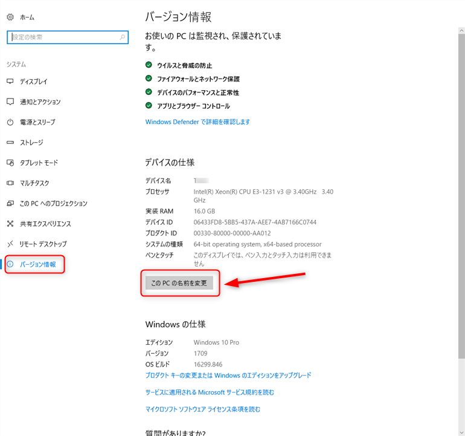
Task: Click the エディション value Windows 10 Pro
Action: click(216, 342)
